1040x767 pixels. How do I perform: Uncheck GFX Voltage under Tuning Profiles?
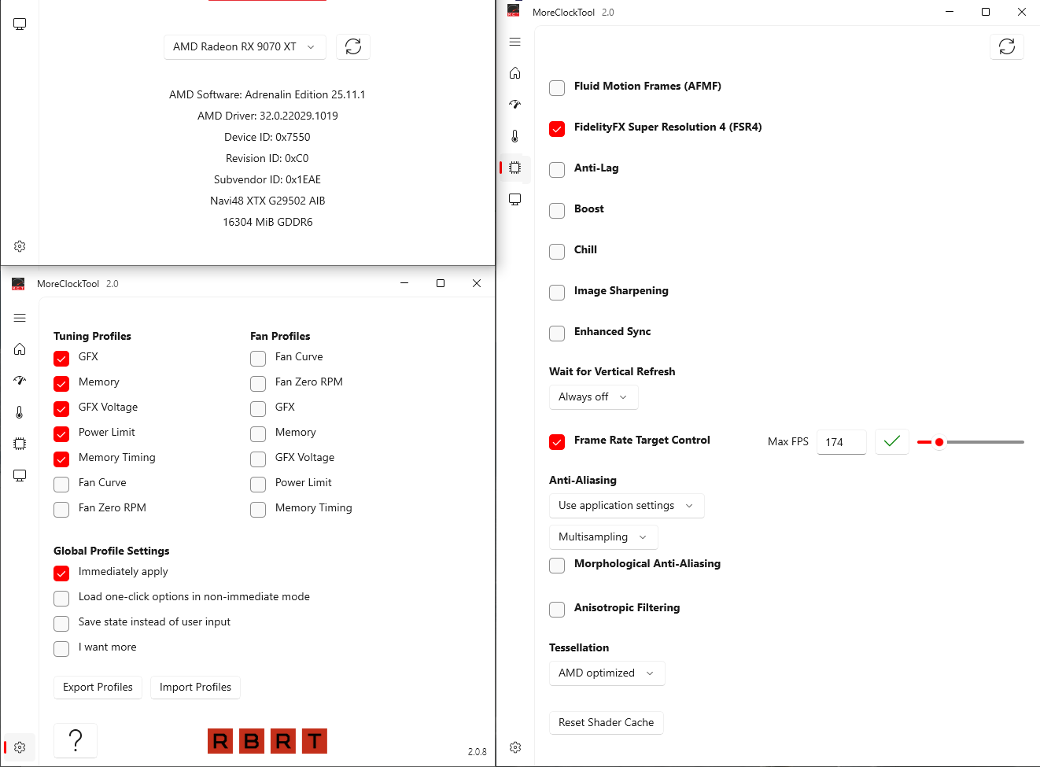click(61, 408)
